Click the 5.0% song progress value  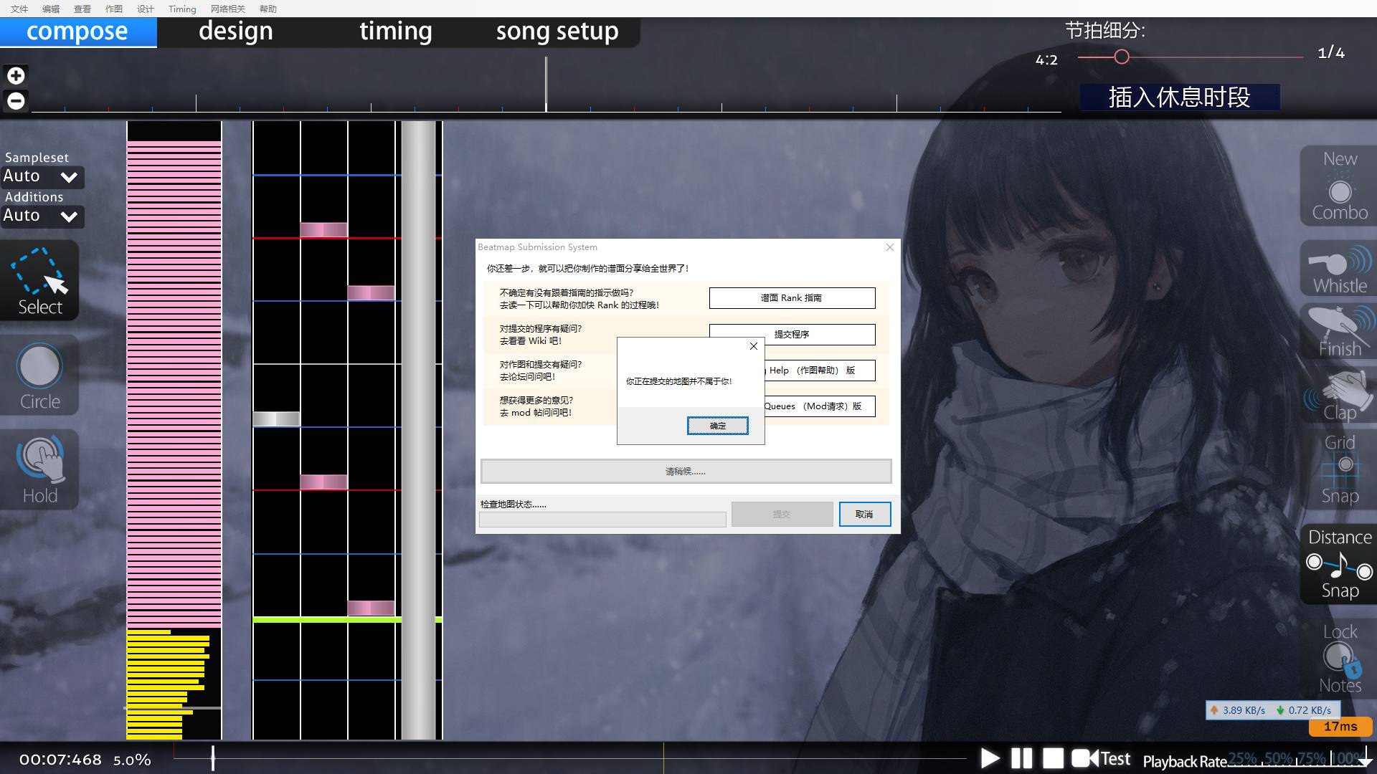point(132,760)
